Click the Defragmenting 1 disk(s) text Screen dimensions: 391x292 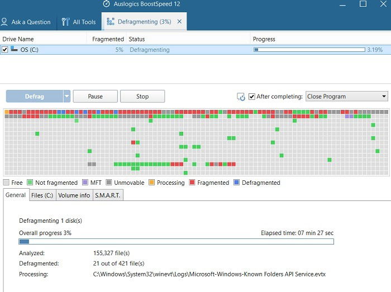[51, 221]
